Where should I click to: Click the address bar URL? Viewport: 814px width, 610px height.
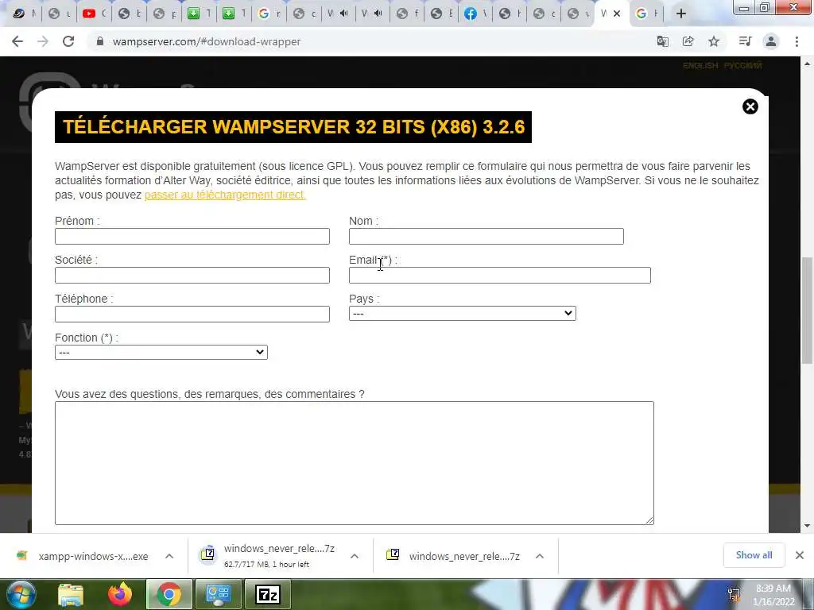click(207, 41)
